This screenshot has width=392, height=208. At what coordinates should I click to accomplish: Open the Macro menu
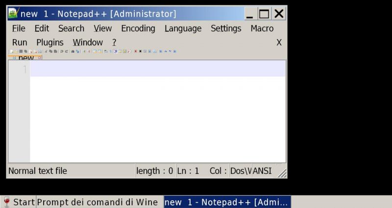point(262,28)
